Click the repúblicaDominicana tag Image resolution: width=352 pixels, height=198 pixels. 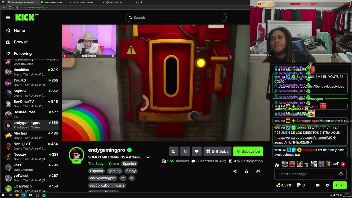pyautogui.click(x=107, y=185)
